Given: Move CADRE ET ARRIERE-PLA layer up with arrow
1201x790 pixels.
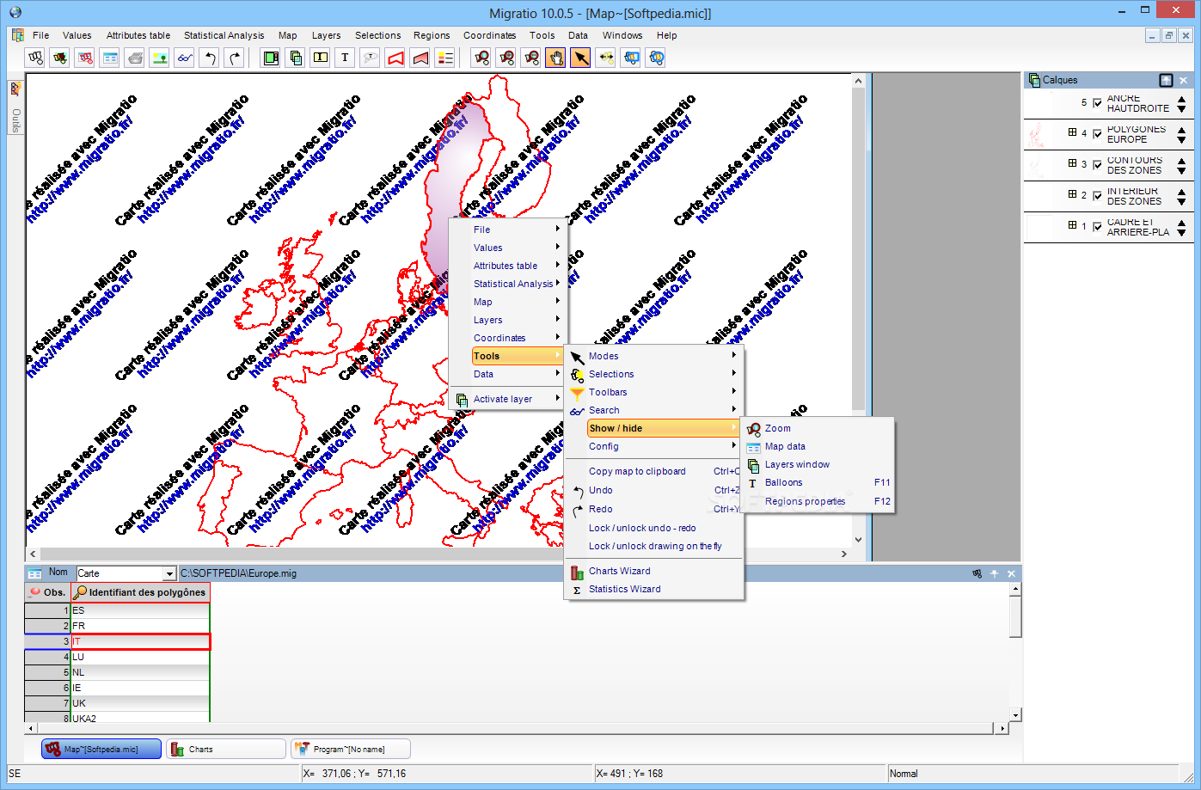Looking at the screenshot, I should pos(1181,223).
